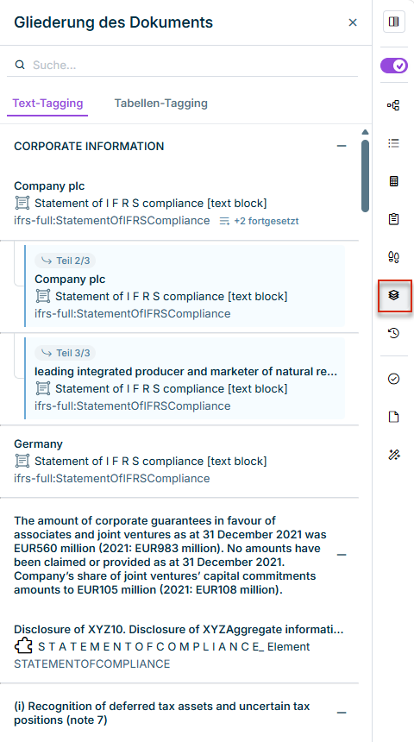Image resolution: width=414 pixels, height=742 pixels.
Task: Click the hierarchy tree icon in sidebar
Action: 393,105
